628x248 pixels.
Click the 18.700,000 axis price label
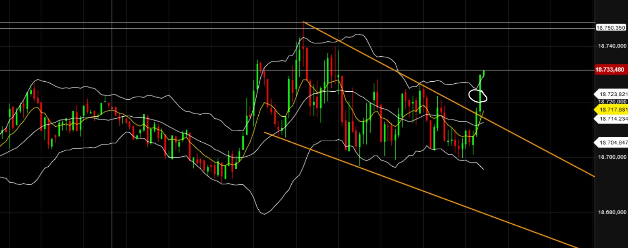613,157
